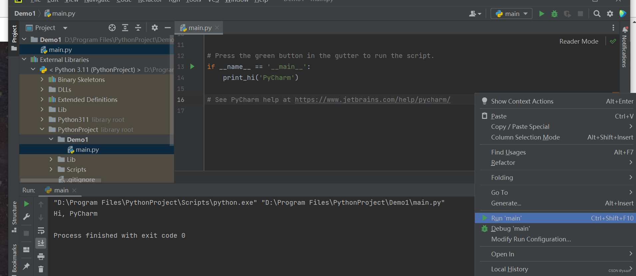Click stop square in Run panel
This screenshot has width=636, height=276.
click(x=26, y=233)
